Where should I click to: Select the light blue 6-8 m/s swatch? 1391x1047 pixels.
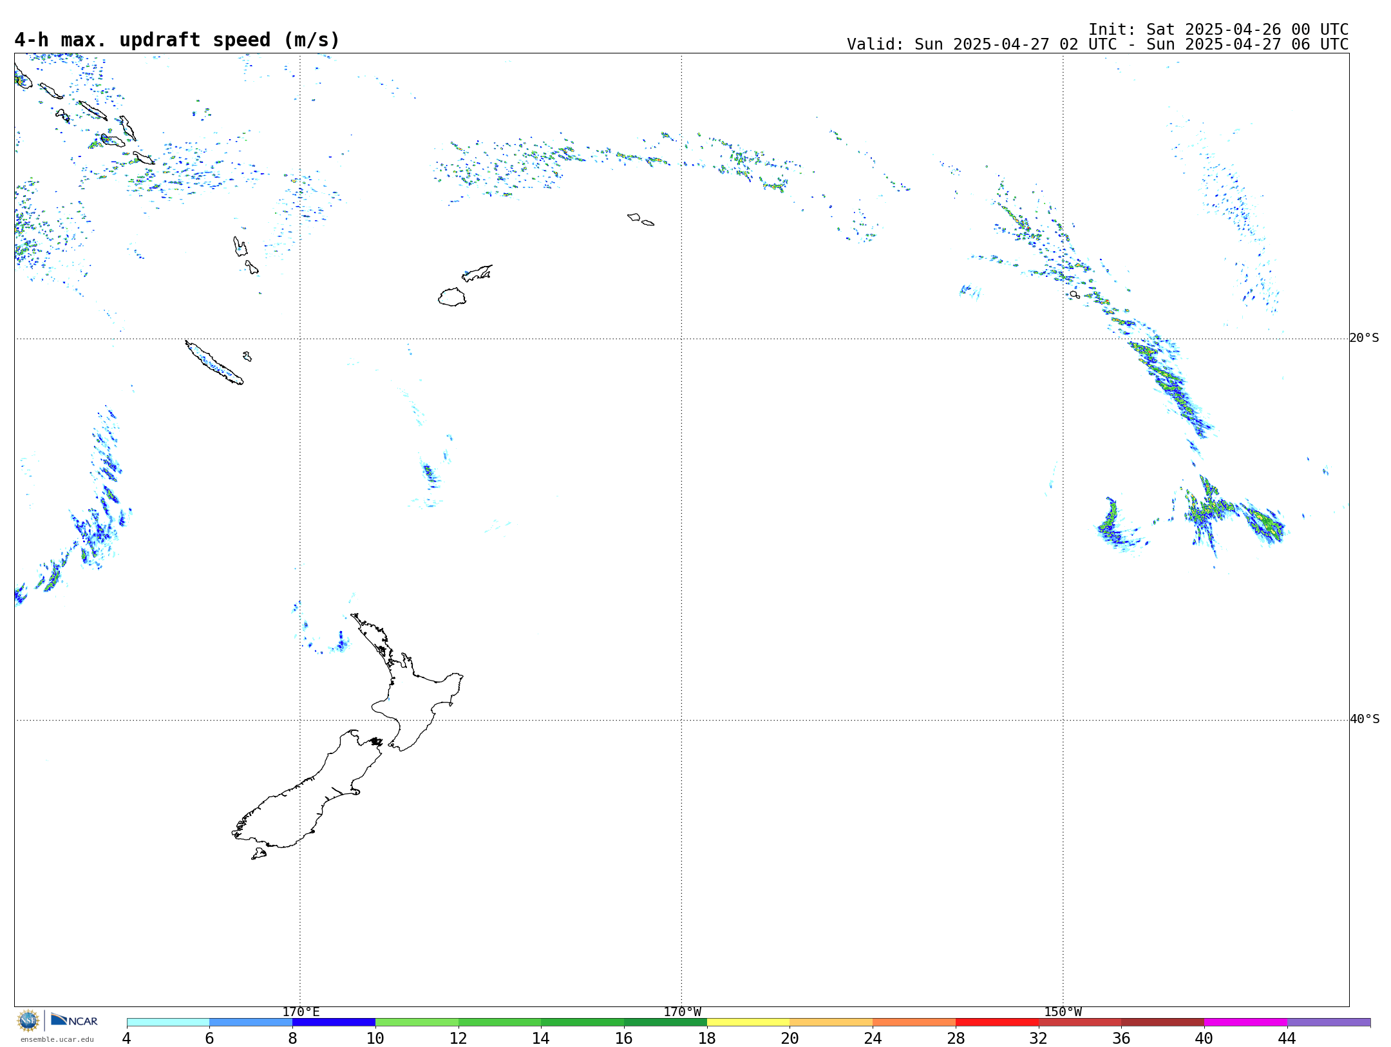251,1023
